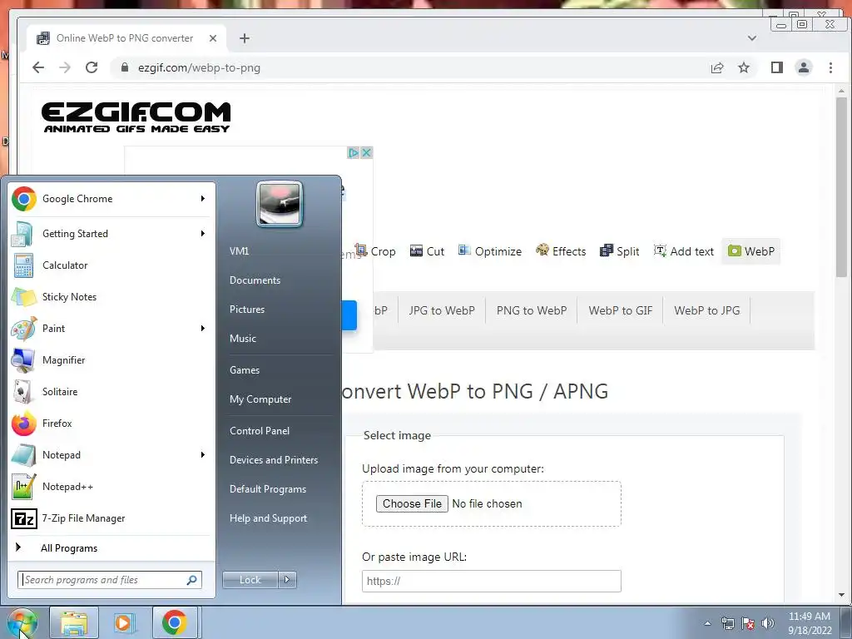Open Chrome three-dot menu
The image size is (852, 639).
(830, 67)
